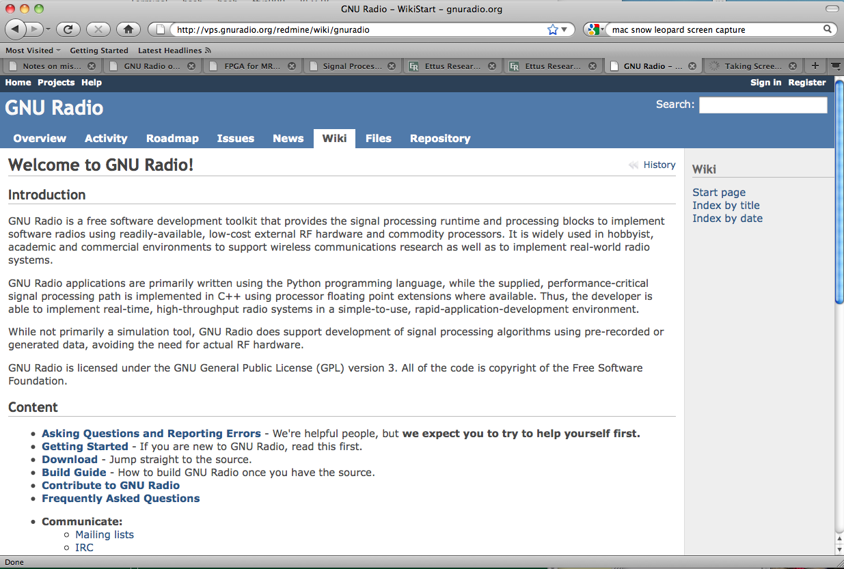
Task: Open the Download wiki link
Action: [x=70, y=460]
